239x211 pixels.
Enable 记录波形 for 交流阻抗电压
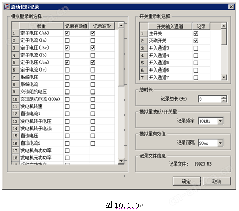pos(93,92)
